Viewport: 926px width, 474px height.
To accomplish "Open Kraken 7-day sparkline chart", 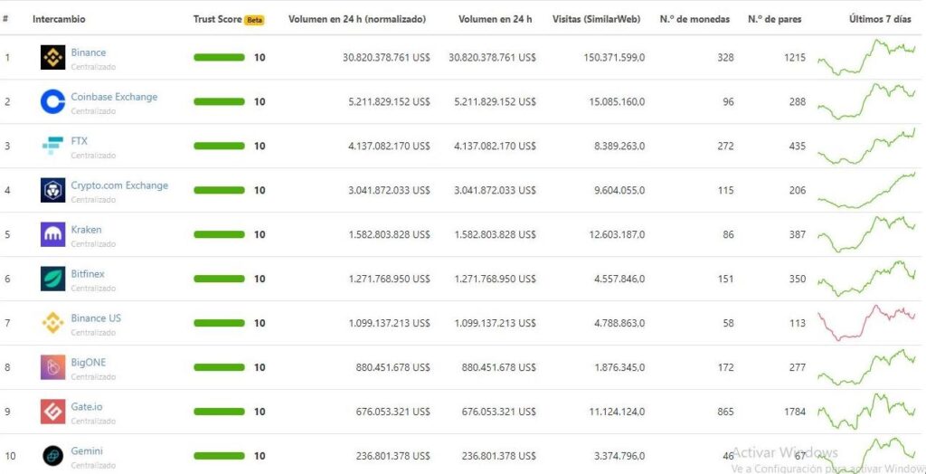I will [x=866, y=234].
